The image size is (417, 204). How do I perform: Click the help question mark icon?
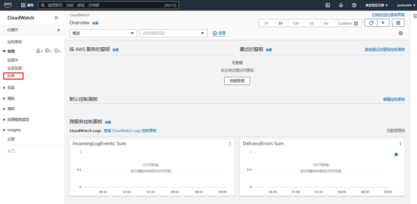[x=354, y=5]
